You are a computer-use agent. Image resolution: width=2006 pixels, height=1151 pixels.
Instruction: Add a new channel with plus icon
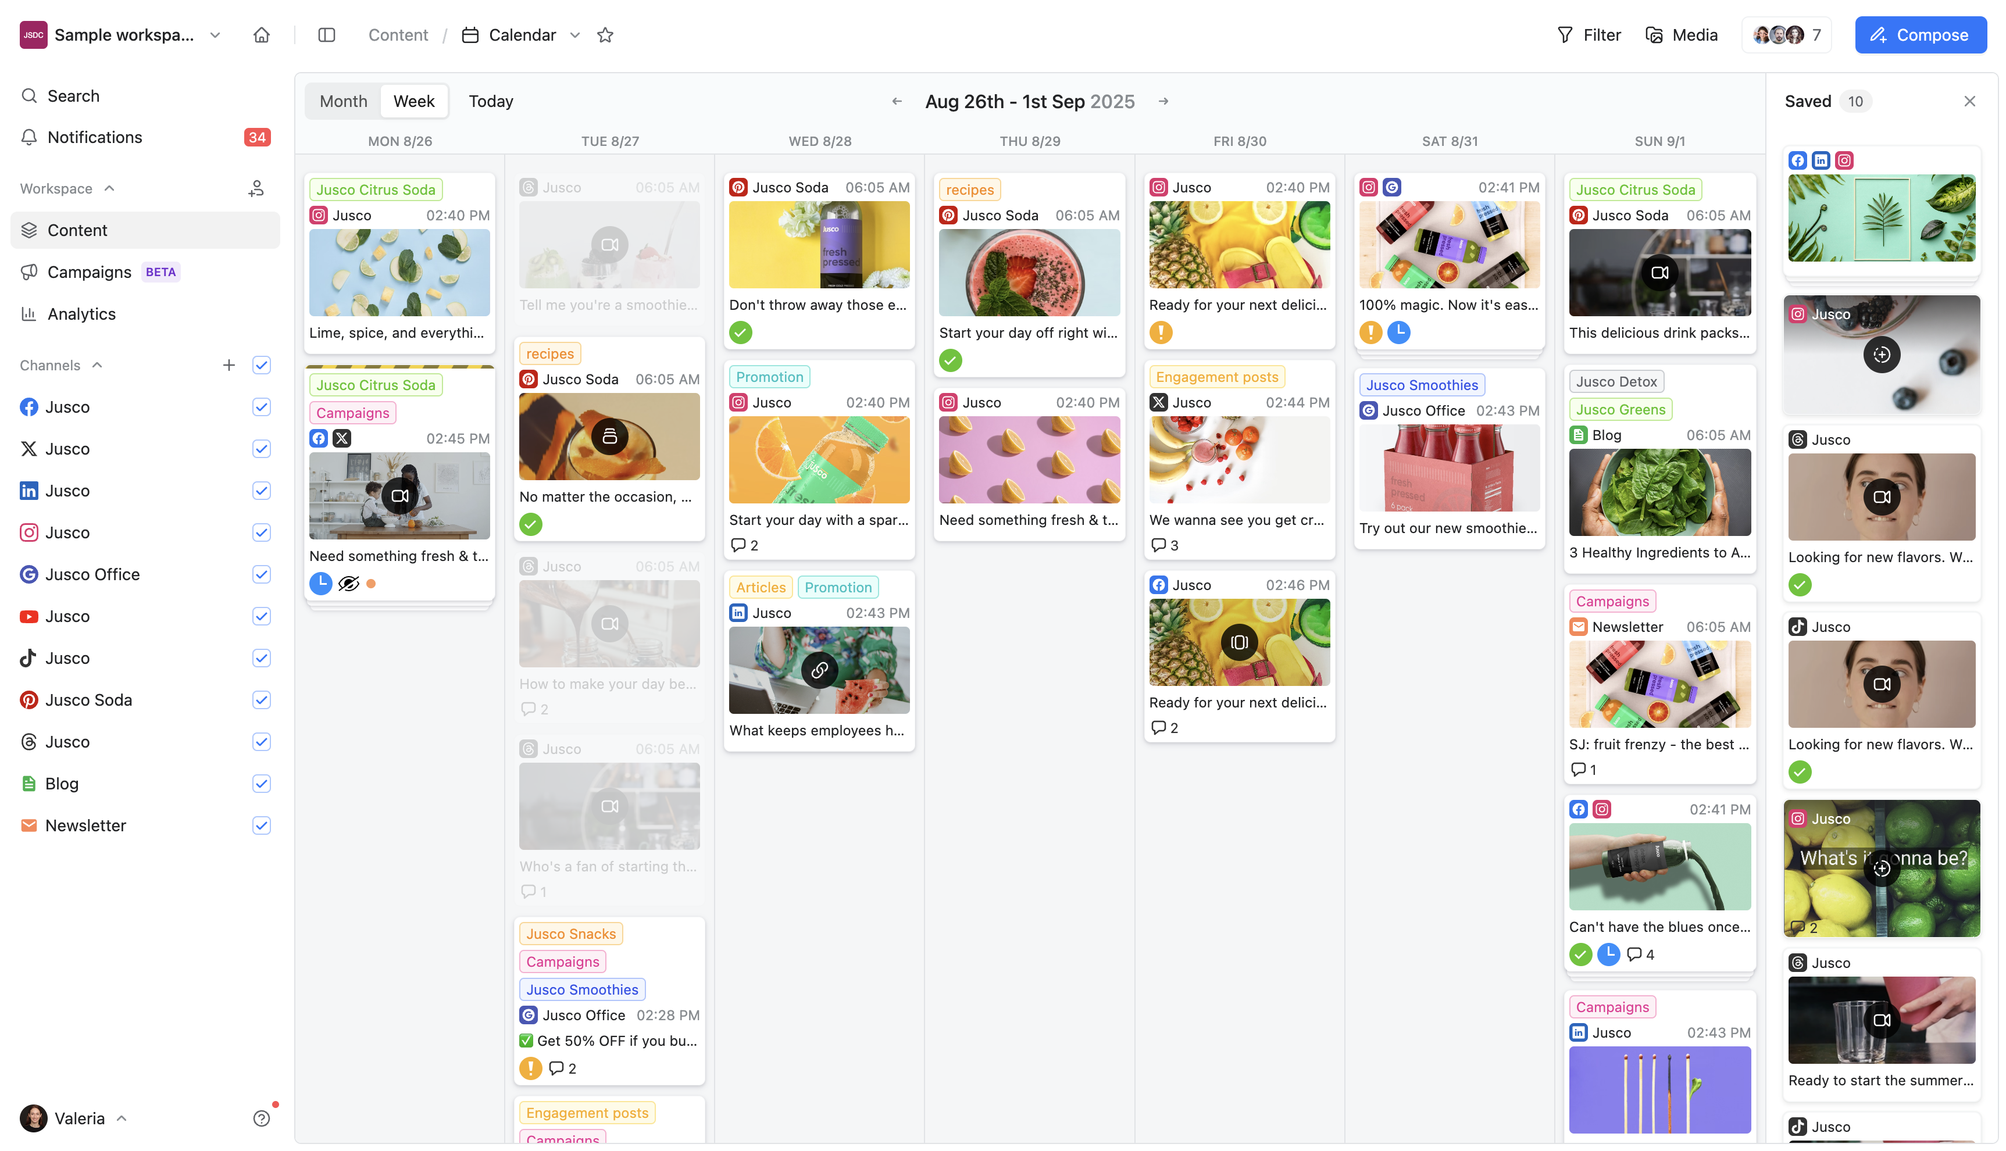[x=229, y=365]
